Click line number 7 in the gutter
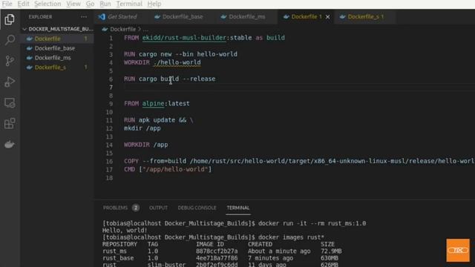The image size is (475, 267). coord(111,88)
